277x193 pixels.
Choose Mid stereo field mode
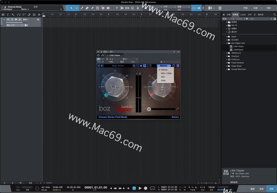pyautogui.click(x=163, y=77)
